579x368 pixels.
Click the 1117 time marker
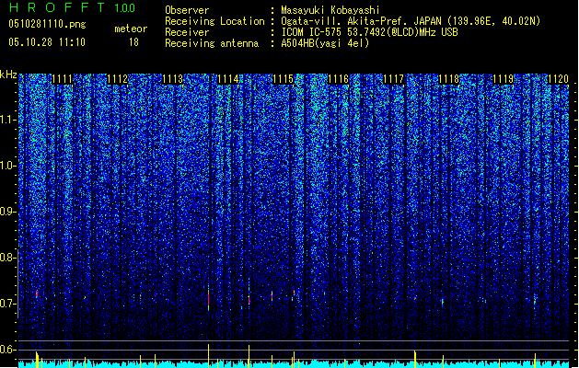coord(394,79)
